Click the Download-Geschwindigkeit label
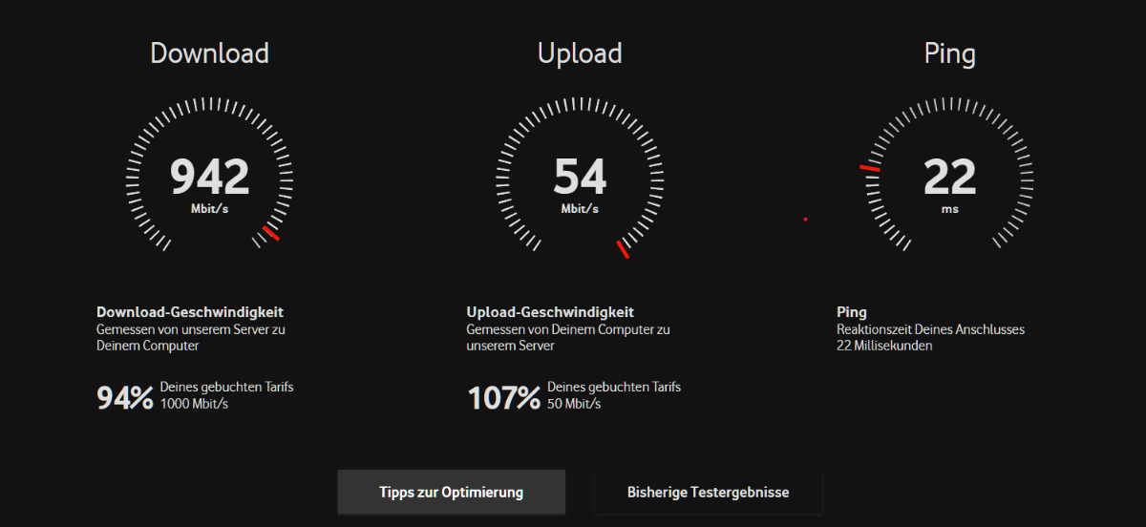Image resolution: width=1146 pixels, height=527 pixels. pyautogui.click(x=190, y=312)
